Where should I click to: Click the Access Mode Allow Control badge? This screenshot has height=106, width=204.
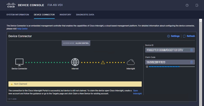pos(76,43)
